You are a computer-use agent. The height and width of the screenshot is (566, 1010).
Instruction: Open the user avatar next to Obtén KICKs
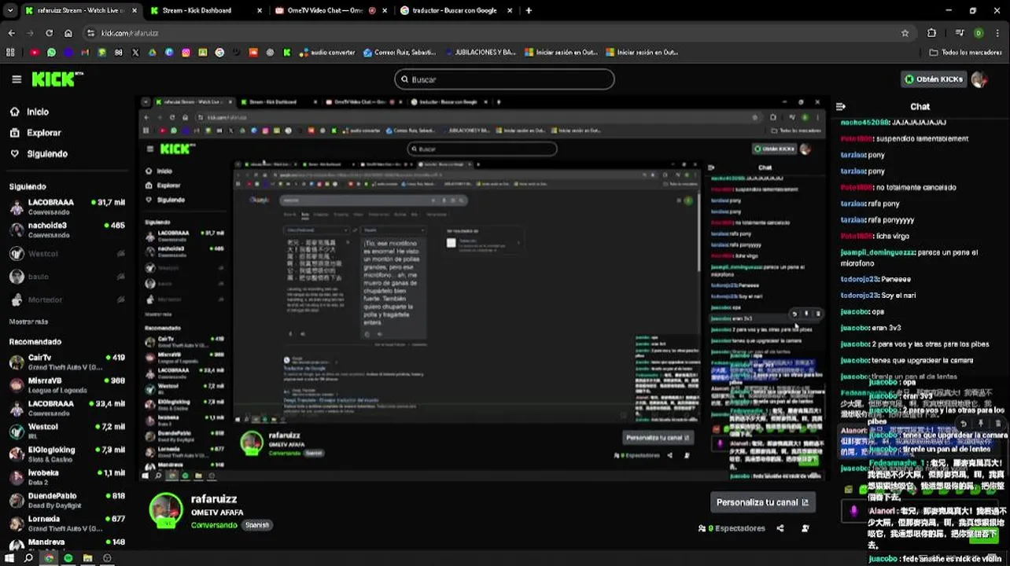(x=979, y=79)
